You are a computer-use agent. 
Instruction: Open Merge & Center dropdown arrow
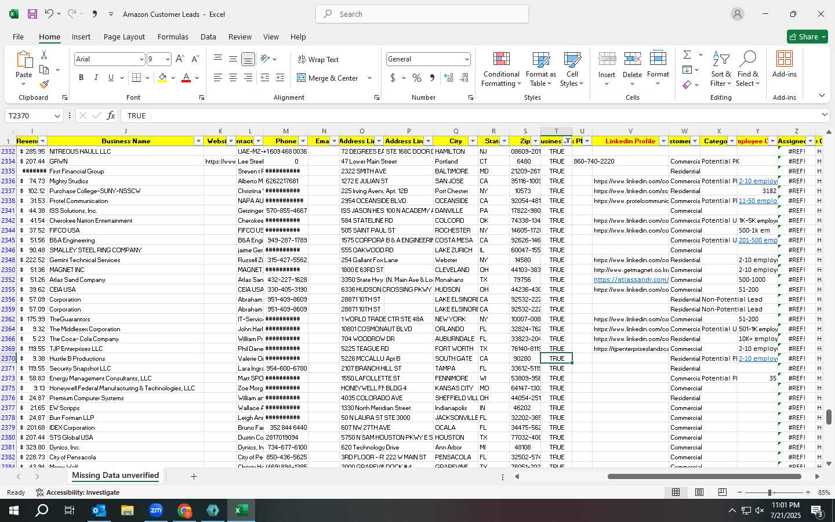pyautogui.click(x=369, y=78)
